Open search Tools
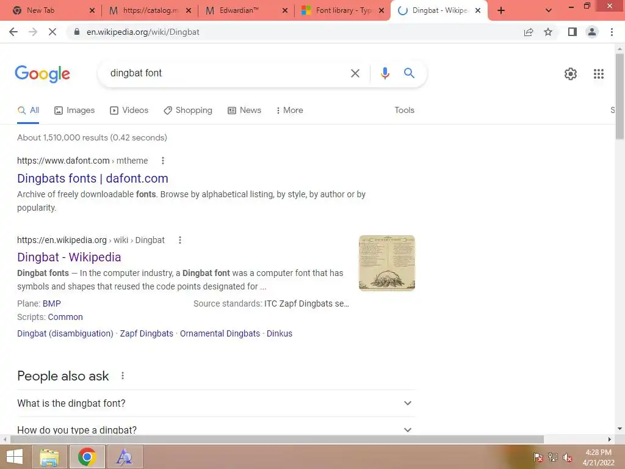625x469 pixels. [x=404, y=111]
